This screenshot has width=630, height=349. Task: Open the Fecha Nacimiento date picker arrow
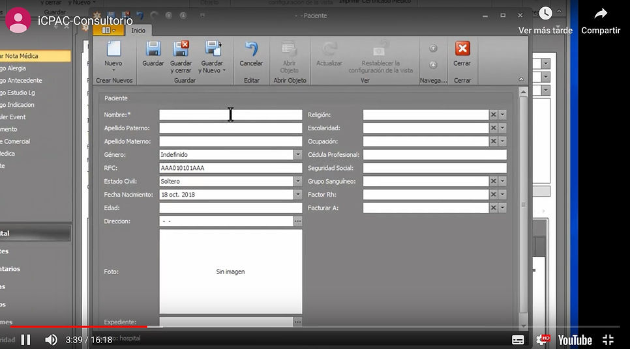pos(298,194)
